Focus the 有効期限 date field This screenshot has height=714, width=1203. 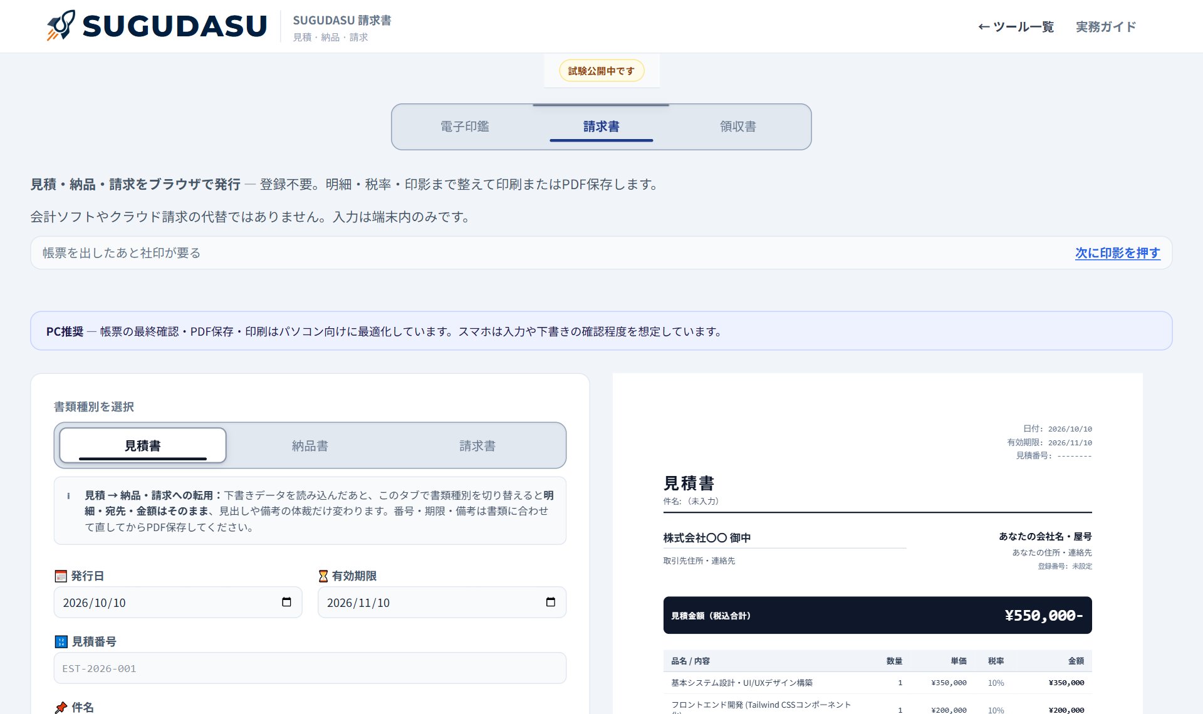coord(442,603)
